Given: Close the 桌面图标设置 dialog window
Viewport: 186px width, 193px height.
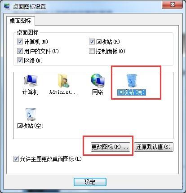Looking at the screenshot, I should [172, 5].
